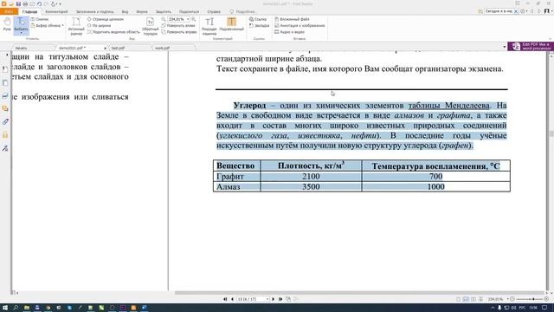Image resolution: width=554 pixels, height=312 pixels.
Task: Select continuous page view mode in status bar
Action: (x=466, y=299)
